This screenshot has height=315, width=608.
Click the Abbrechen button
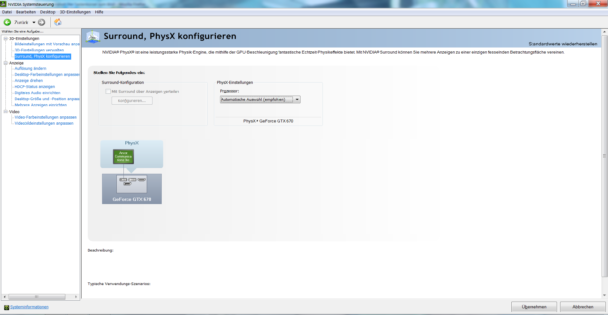tap(583, 307)
